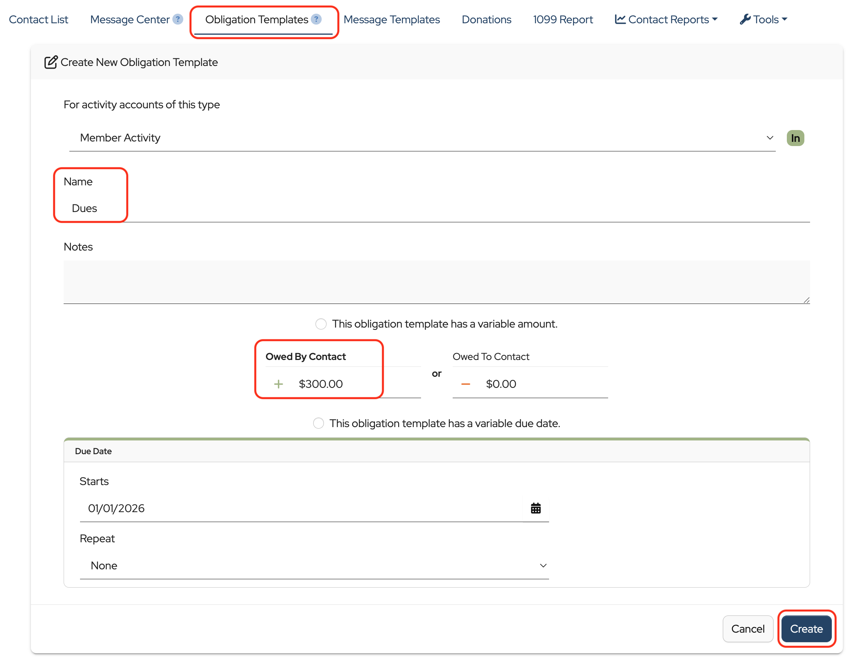Click the Tools wrench icon
Viewport: 868px width, 662px height.
(745, 19)
